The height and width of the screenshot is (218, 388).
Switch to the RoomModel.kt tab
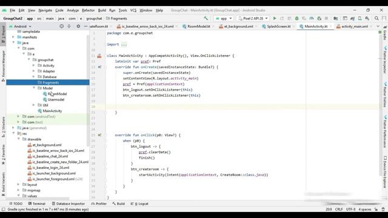(196, 26)
